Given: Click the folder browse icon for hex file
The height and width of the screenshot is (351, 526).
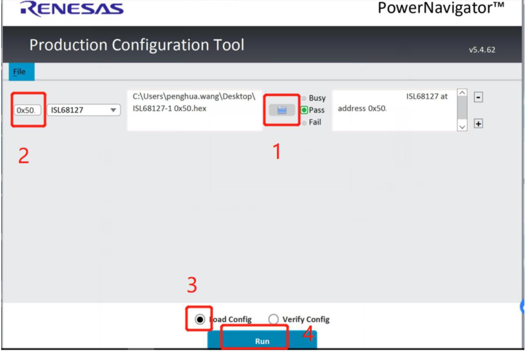Looking at the screenshot, I should (x=282, y=110).
